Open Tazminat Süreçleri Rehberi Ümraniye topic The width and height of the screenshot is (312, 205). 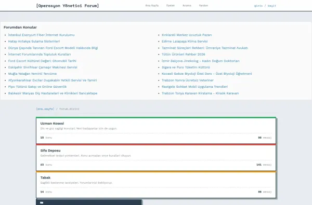point(205,48)
